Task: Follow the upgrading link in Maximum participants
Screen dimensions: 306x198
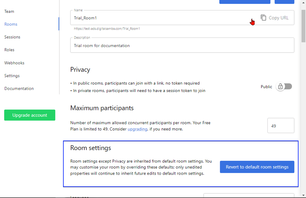Action: [137, 129]
